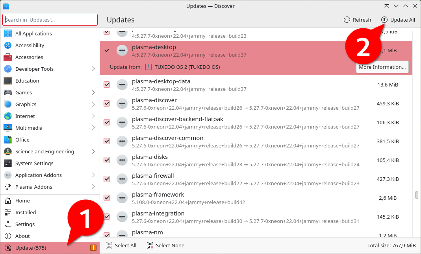Viewport: 421px width, 254px height.
Task: Toggle the plasma-disks update checkbox
Action: 107,160
